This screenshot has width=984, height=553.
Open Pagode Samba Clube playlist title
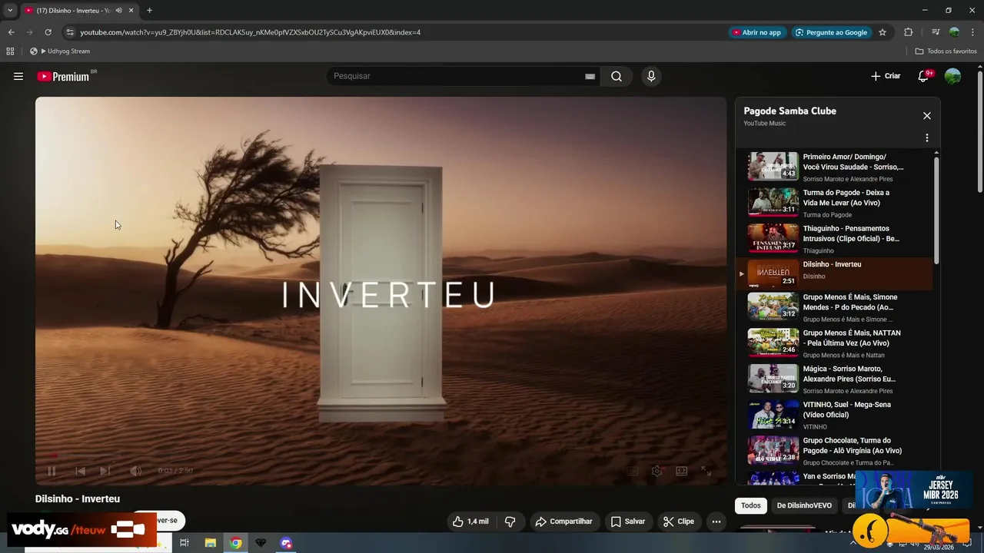tap(790, 111)
